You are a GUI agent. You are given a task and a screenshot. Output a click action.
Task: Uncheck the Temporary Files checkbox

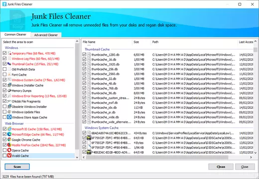click(4, 53)
